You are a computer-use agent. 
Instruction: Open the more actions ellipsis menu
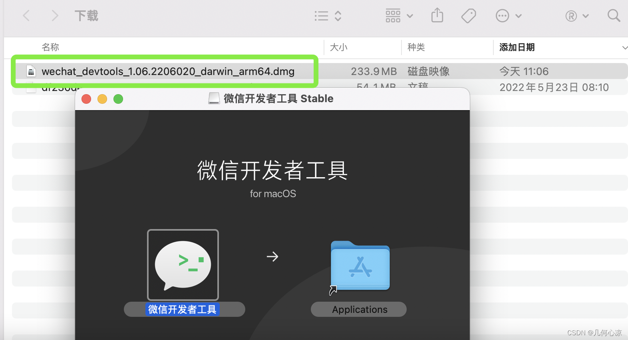[509, 16]
